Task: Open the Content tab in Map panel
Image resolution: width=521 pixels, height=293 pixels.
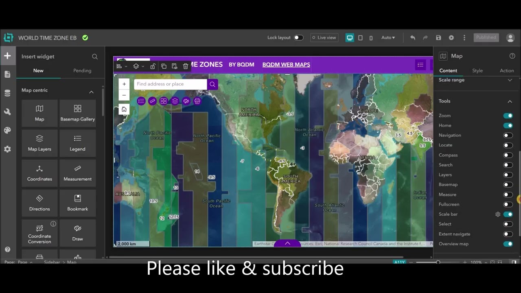Action: 448,70
